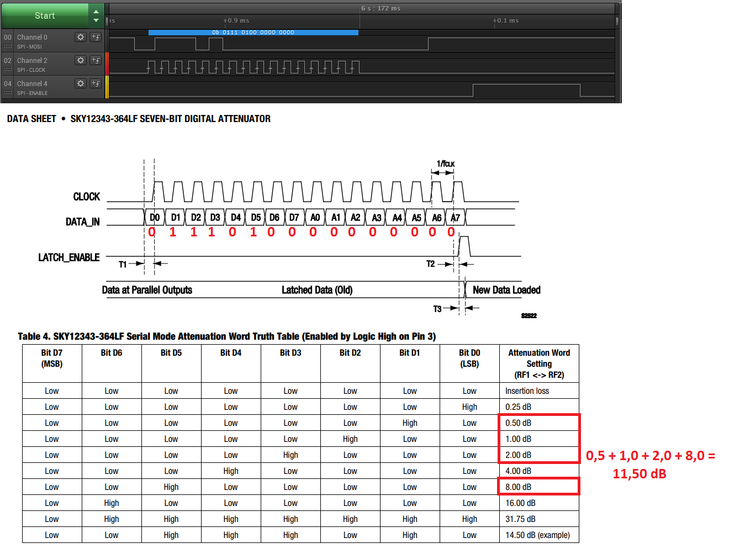
Task: Set trigger edge on Channel 2
Action: coord(96,60)
